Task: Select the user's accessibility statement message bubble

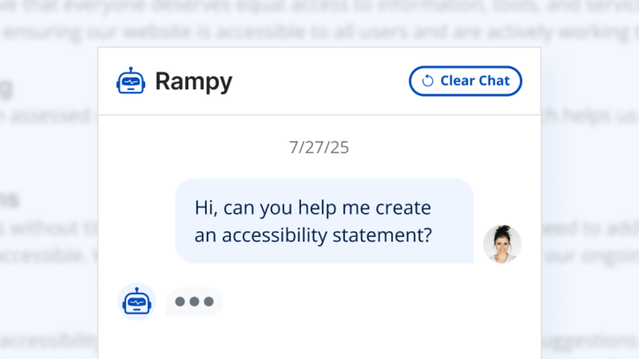Action: (324, 221)
